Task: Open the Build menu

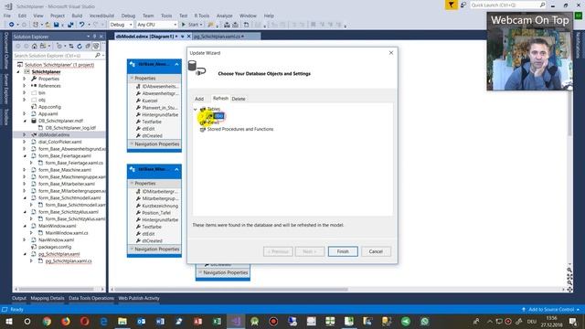Action: 77,16
